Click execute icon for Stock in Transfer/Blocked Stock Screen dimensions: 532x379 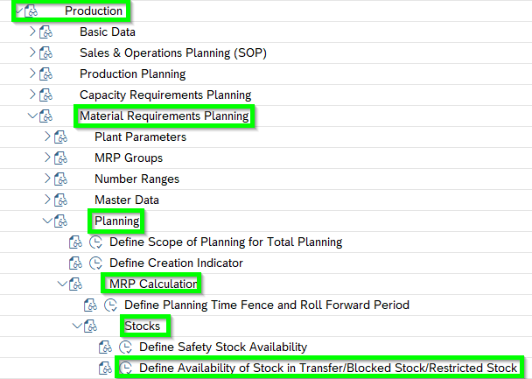coord(126,368)
